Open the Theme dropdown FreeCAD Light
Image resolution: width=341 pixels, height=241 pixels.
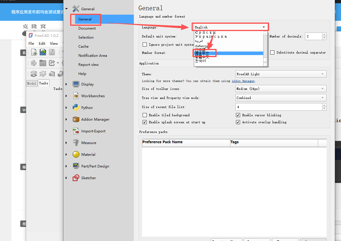click(x=281, y=74)
